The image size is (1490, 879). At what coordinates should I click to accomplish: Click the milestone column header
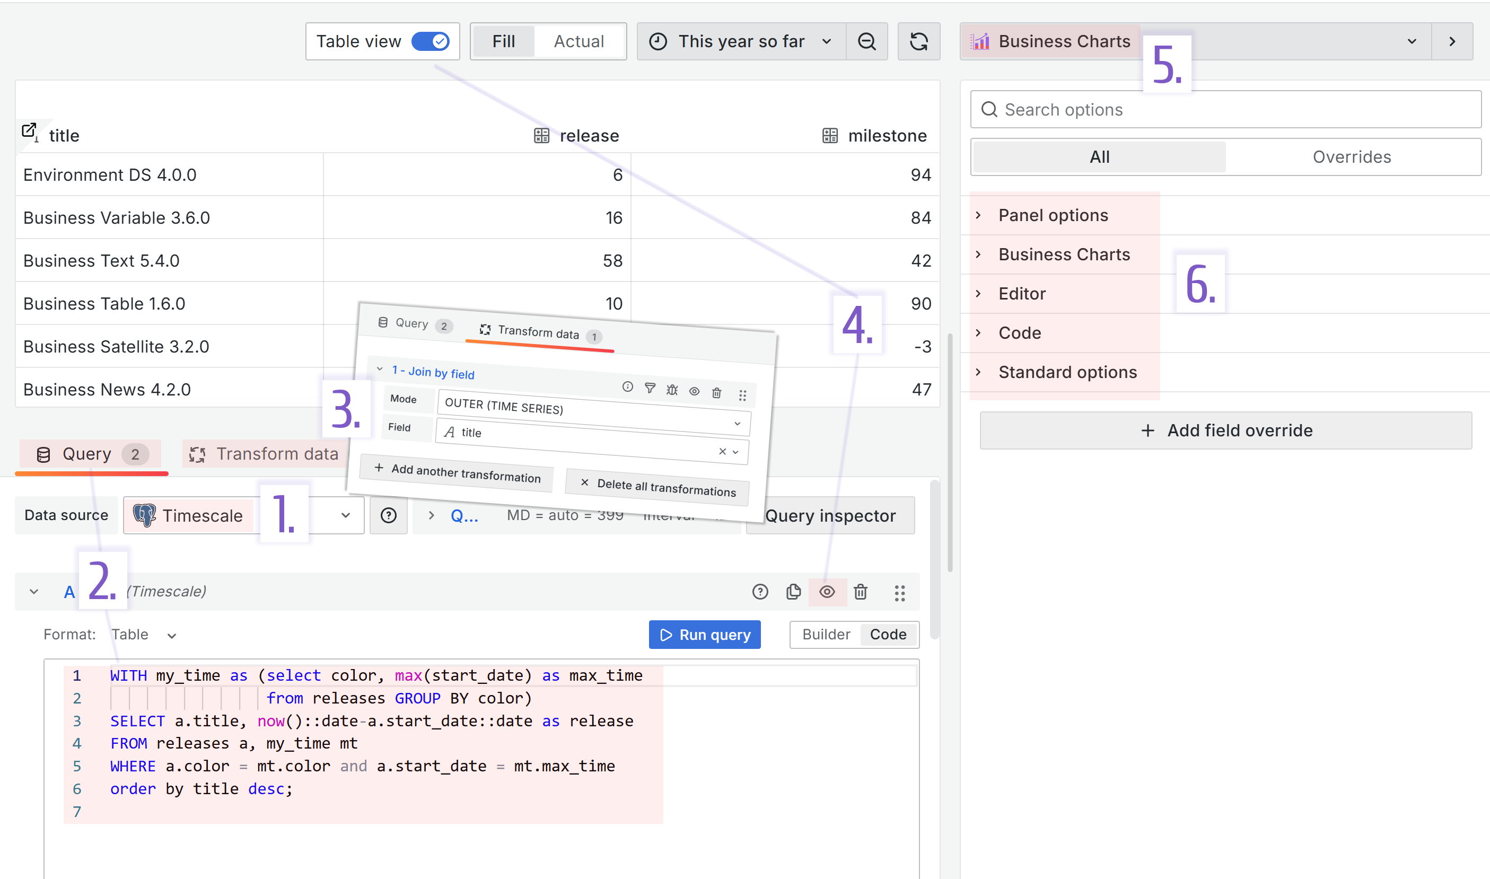tap(887, 136)
